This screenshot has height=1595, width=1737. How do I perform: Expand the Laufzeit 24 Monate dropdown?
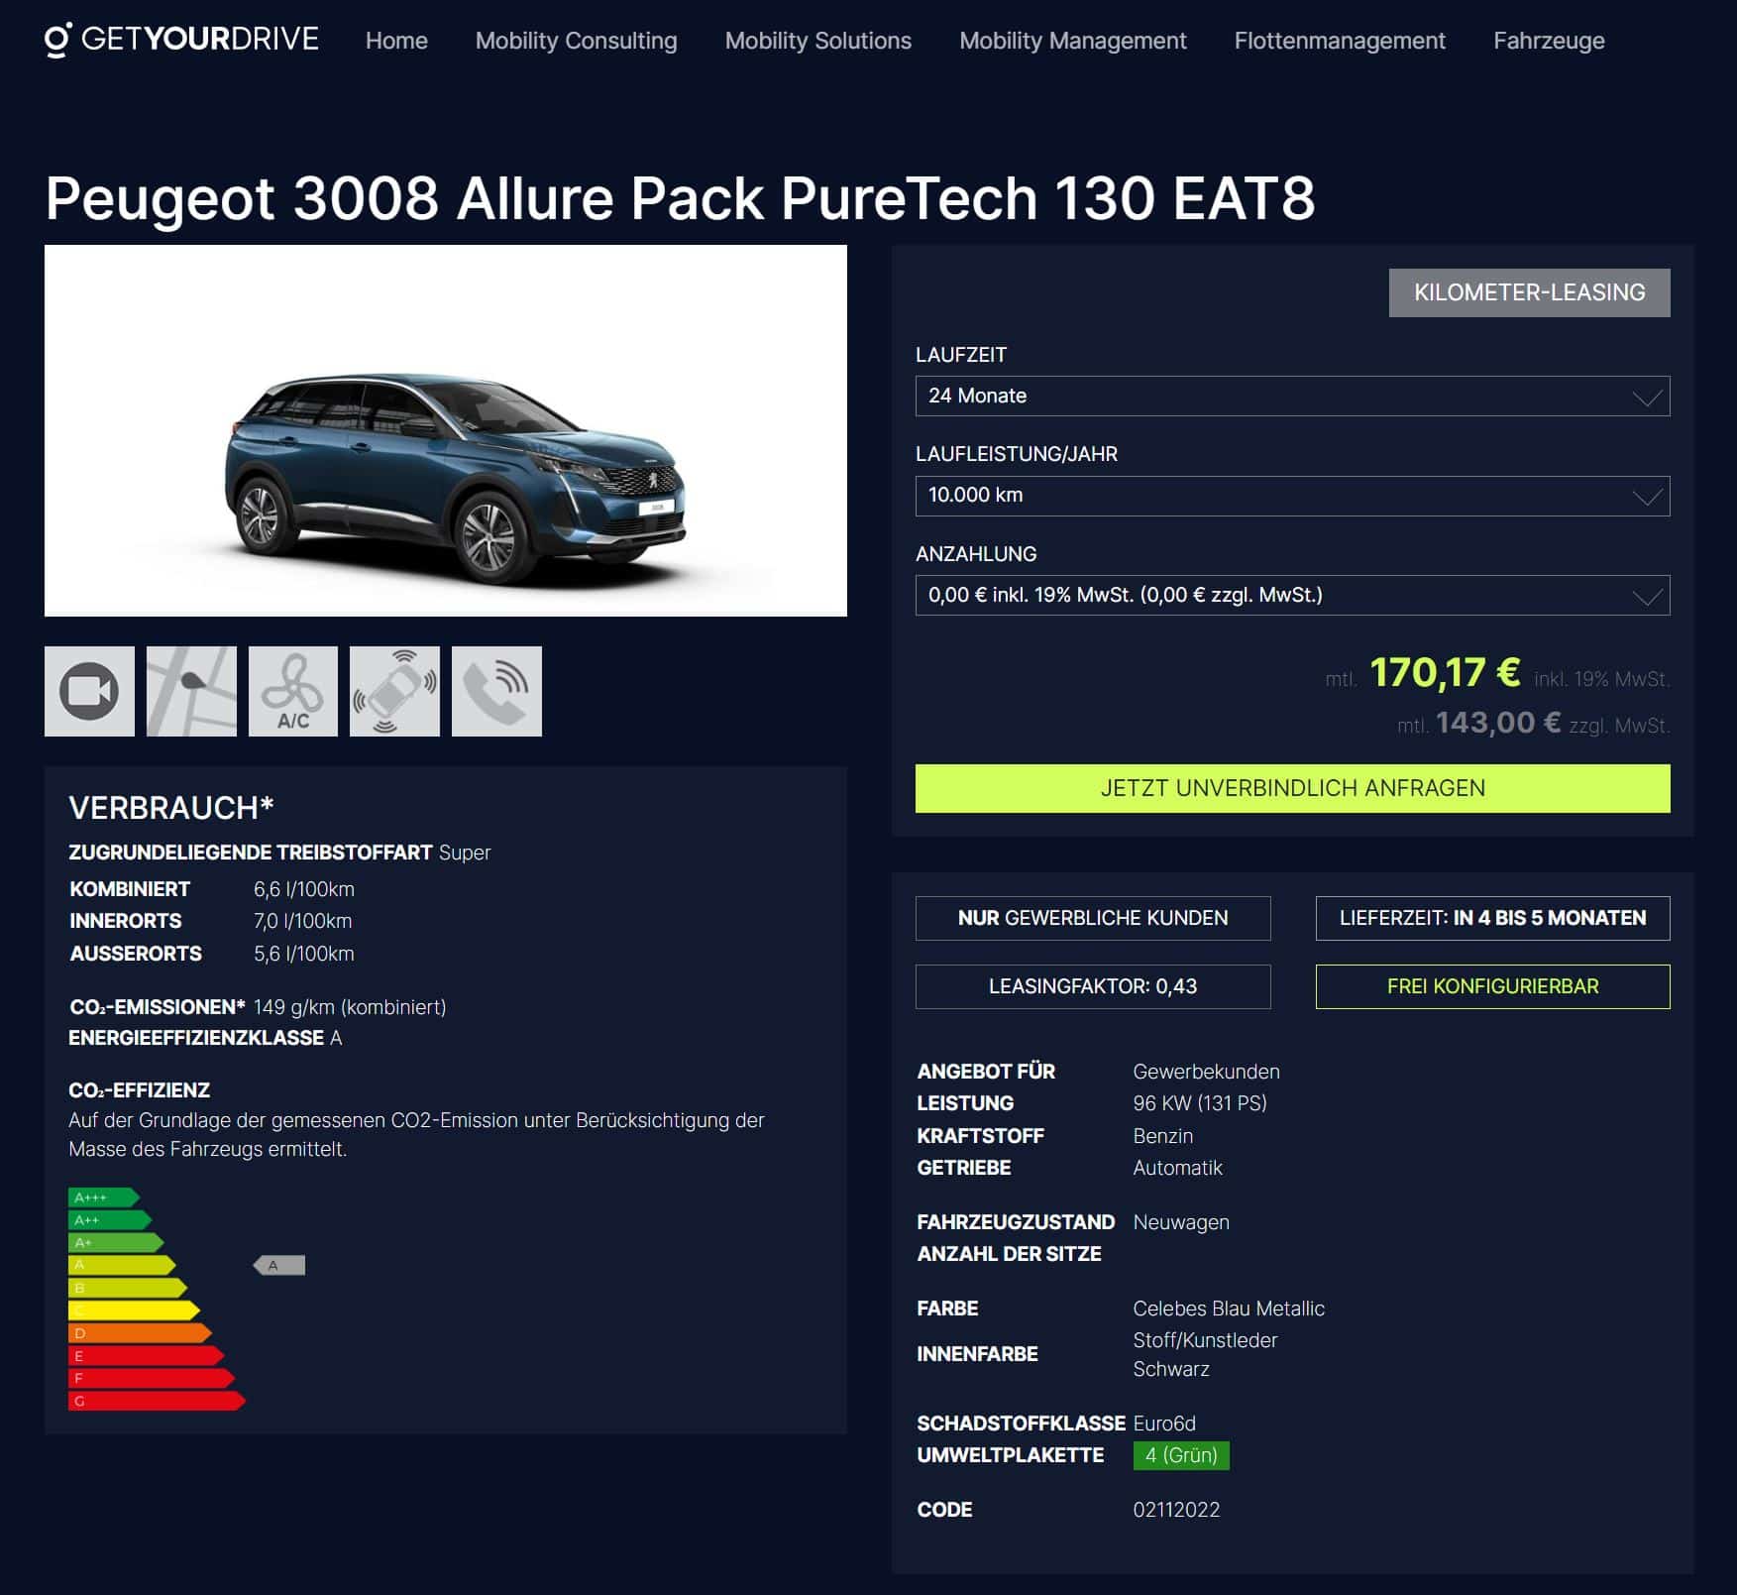coord(1292,396)
